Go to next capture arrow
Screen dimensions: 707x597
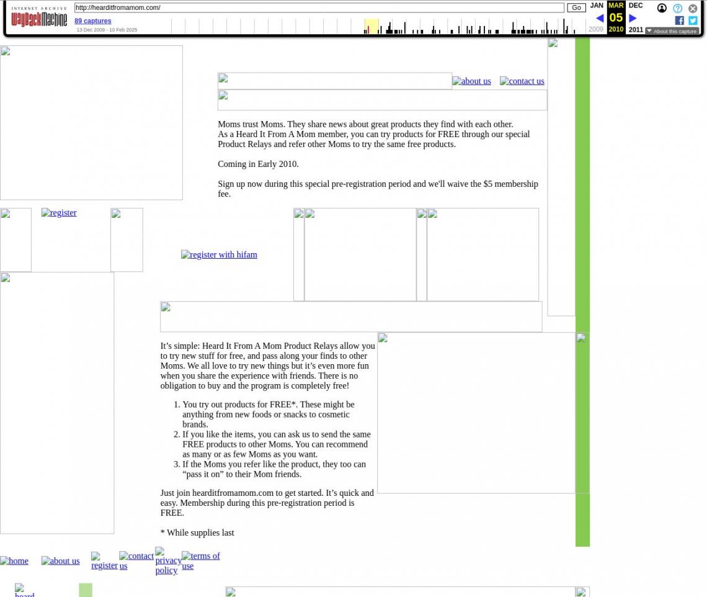pyautogui.click(x=633, y=18)
